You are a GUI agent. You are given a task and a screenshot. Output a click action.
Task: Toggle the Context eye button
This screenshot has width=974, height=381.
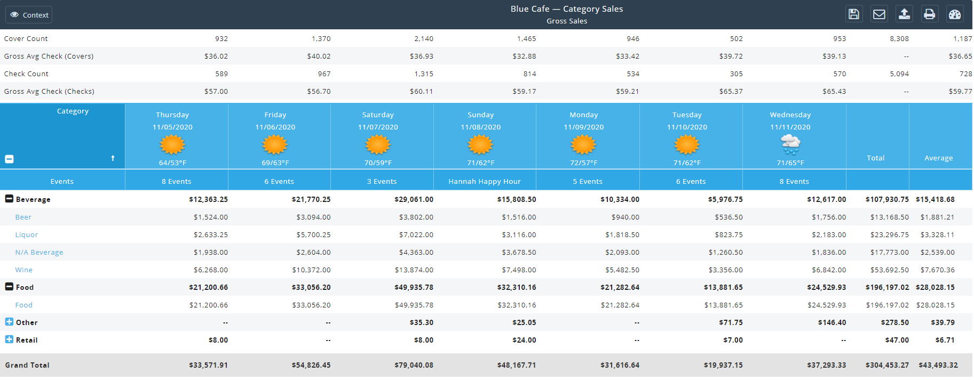point(29,15)
